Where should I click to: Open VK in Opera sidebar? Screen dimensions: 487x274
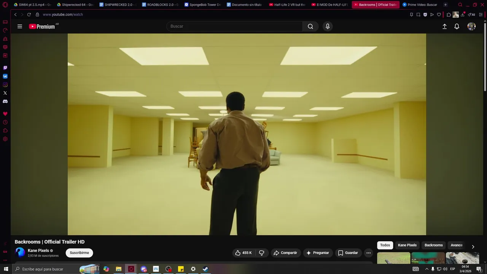(x=5, y=76)
